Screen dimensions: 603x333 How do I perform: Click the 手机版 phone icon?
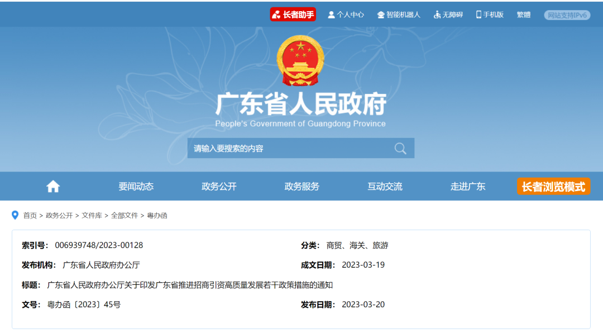click(479, 15)
